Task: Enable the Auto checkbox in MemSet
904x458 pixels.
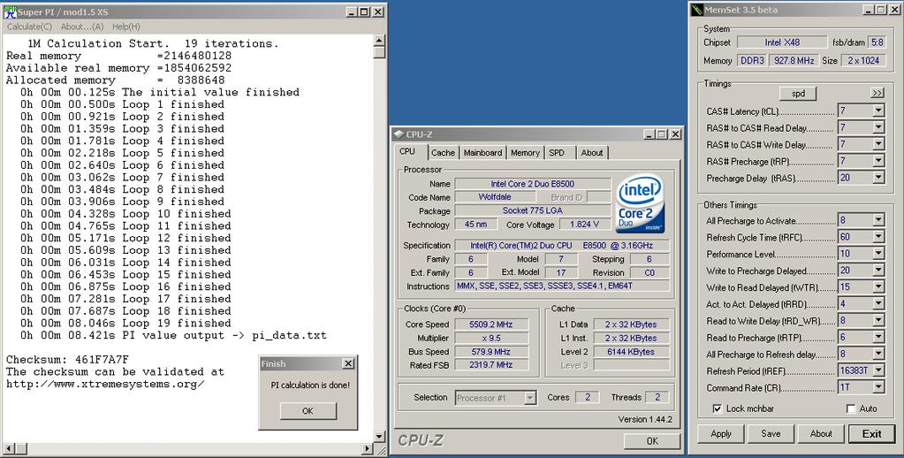Action: tap(850, 408)
